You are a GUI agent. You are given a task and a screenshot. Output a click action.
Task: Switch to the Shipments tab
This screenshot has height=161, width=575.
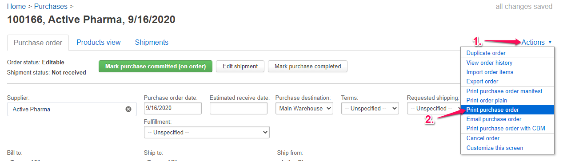pyautogui.click(x=152, y=43)
